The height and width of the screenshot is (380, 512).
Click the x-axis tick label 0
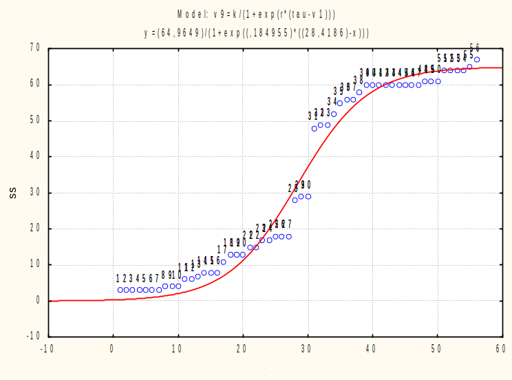(x=111, y=348)
